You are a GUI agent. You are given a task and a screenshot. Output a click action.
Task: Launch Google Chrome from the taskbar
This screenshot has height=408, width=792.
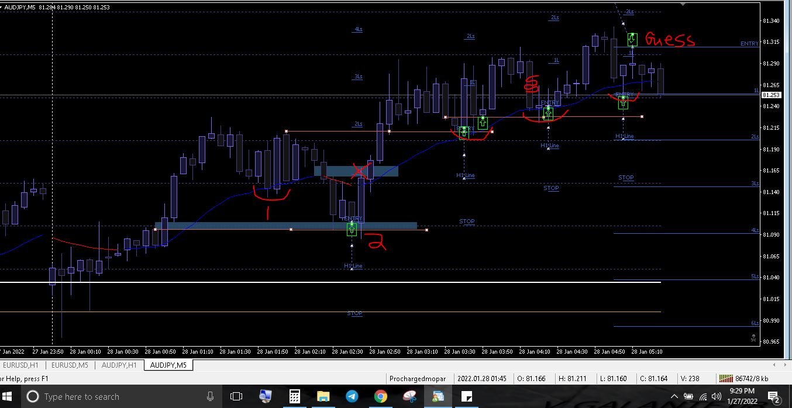click(x=380, y=396)
